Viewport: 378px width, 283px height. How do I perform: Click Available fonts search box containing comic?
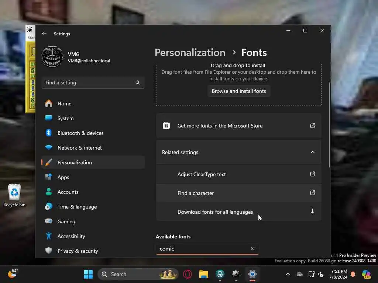tap(207, 249)
